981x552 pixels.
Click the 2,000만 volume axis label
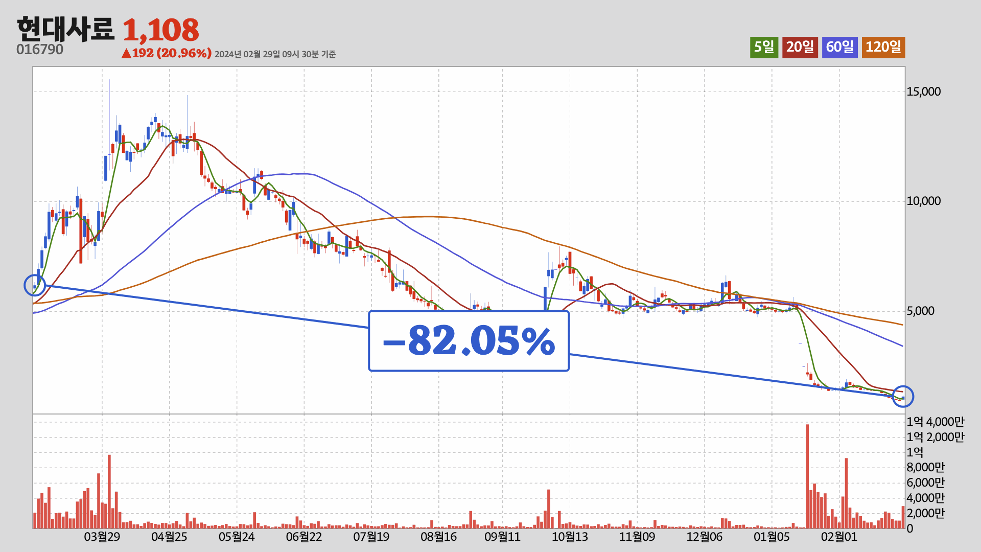pyautogui.click(x=926, y=513)
